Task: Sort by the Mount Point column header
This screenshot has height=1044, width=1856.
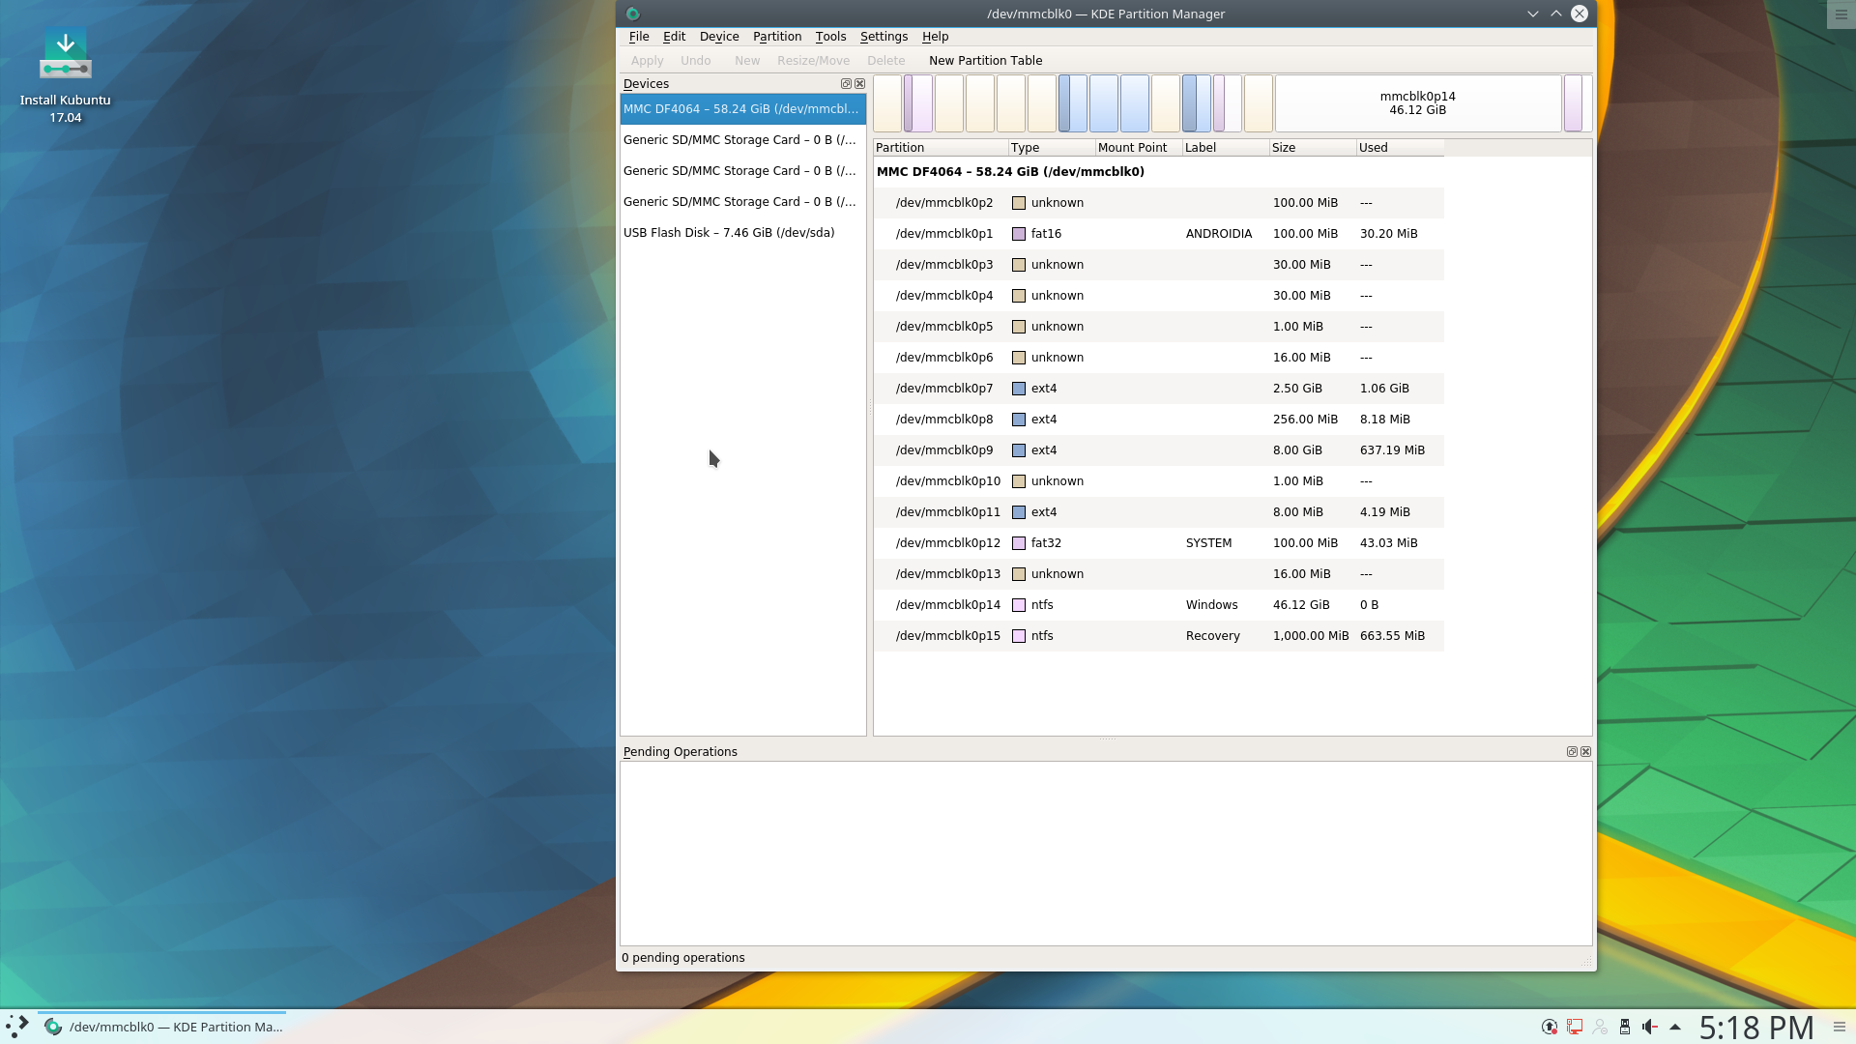Action: coord(1138,148)
